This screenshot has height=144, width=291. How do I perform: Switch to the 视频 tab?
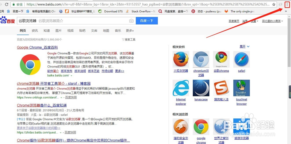tap(70, 31)
